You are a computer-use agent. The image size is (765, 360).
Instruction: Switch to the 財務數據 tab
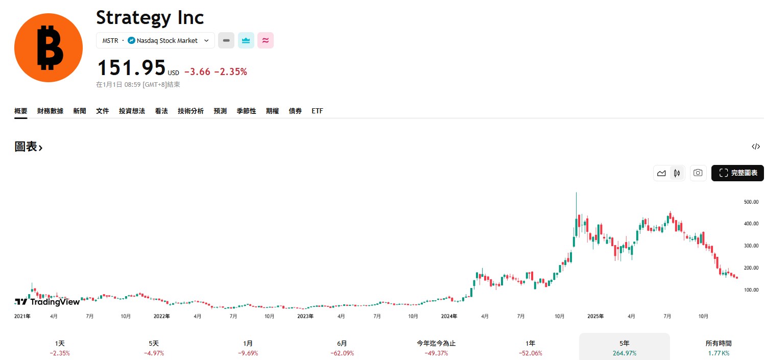pos(50,111)
